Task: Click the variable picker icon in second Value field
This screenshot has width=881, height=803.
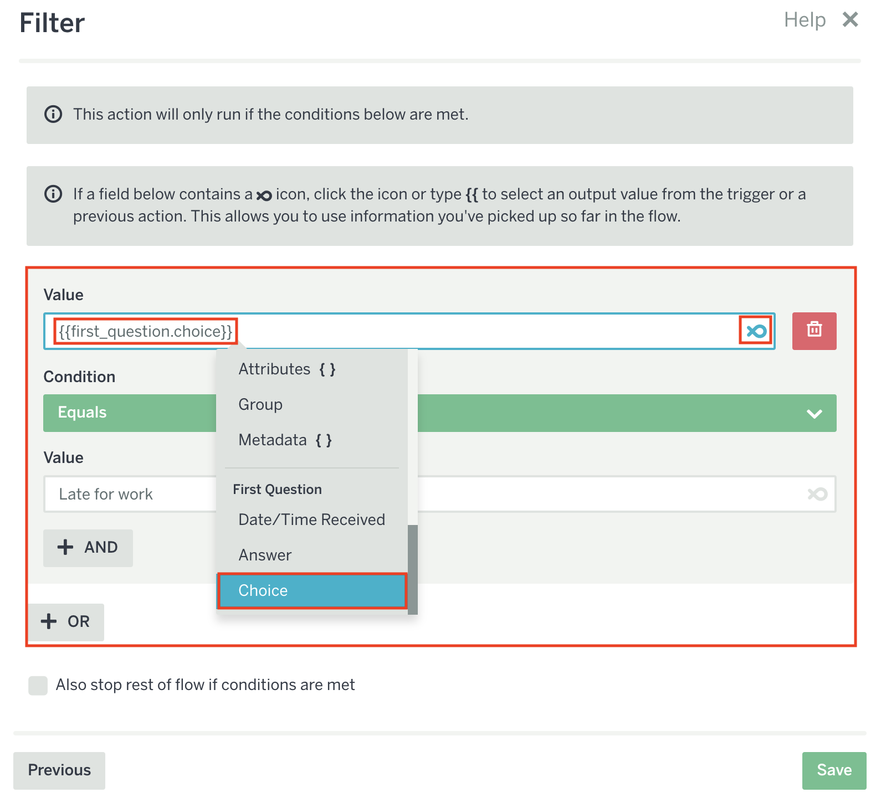Action: [x=817, y=494]
